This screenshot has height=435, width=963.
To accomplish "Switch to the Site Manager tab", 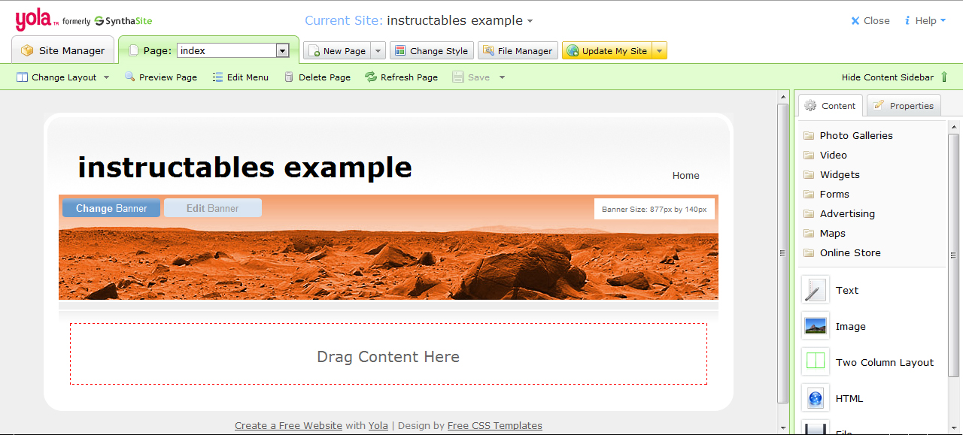I will coord(63,50).
